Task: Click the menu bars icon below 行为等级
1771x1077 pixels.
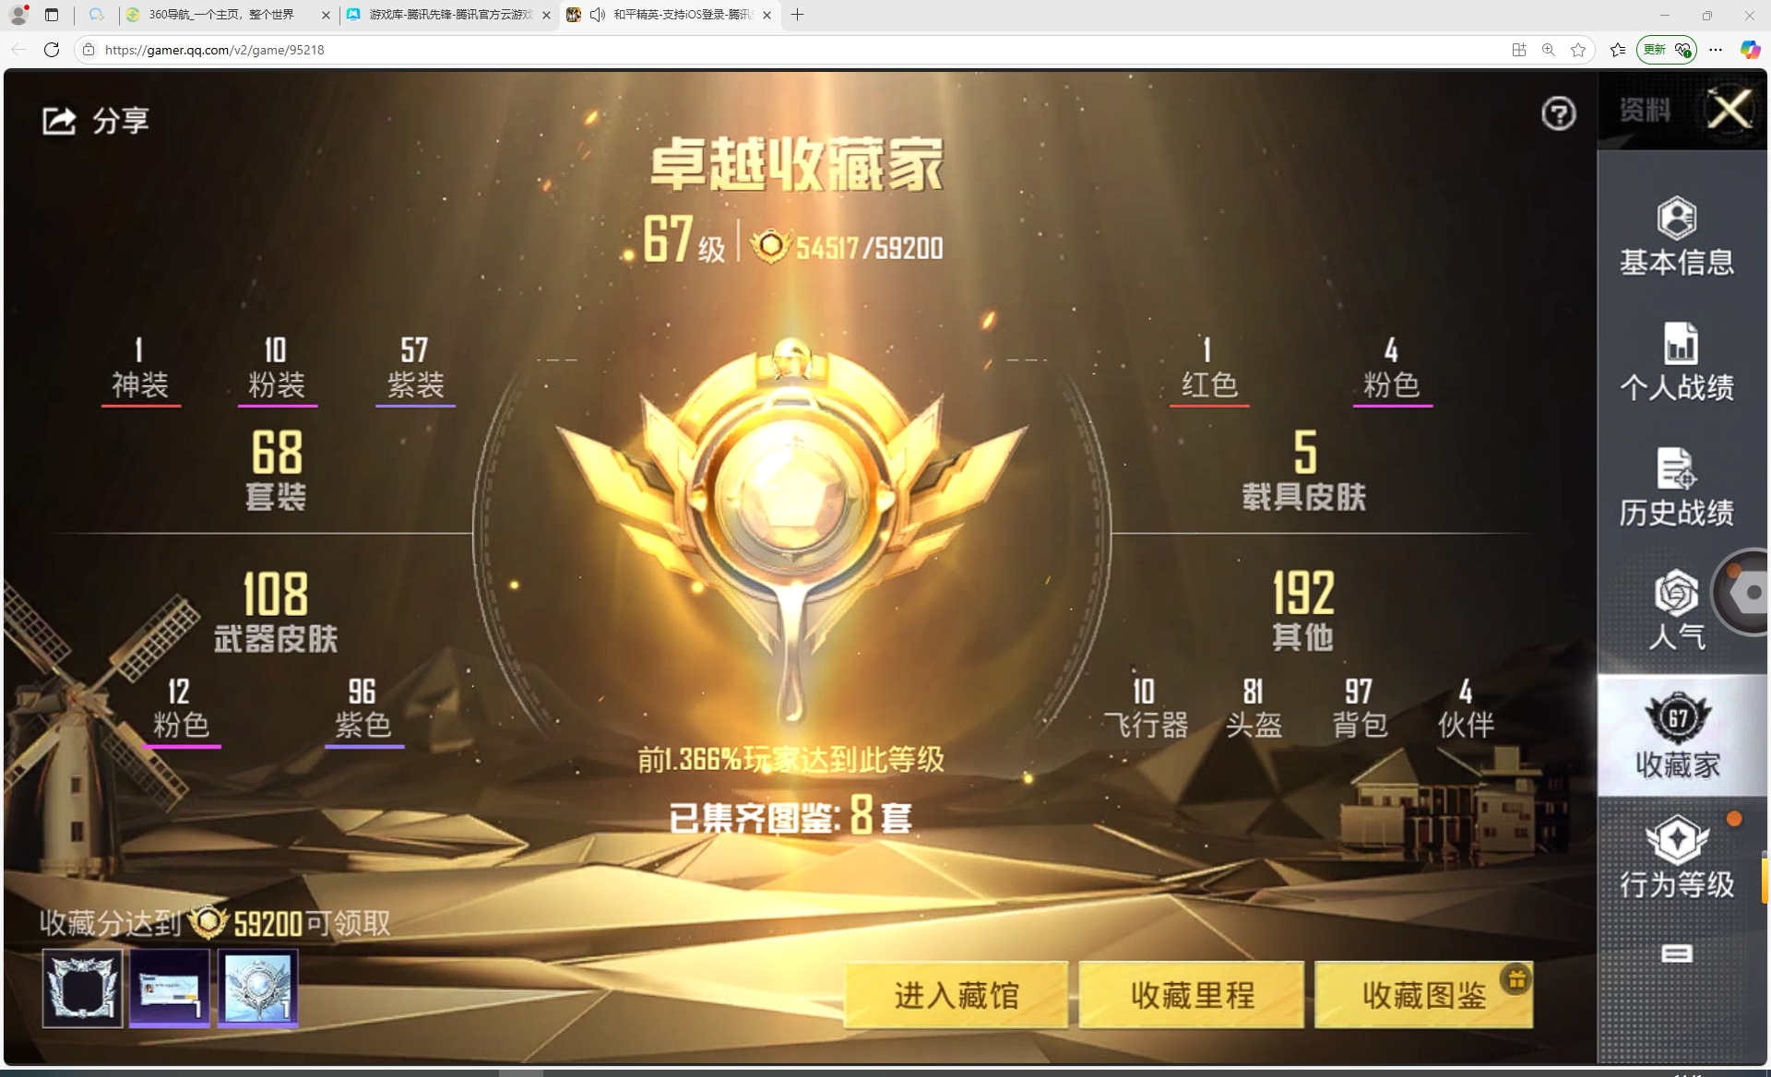Action: click(x=1676, y=953)
